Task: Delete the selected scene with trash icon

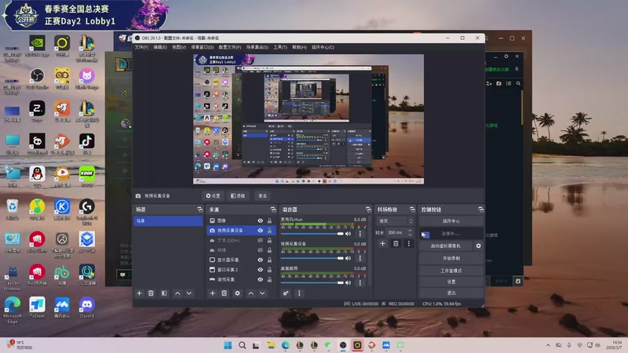Action: [151, 293]
